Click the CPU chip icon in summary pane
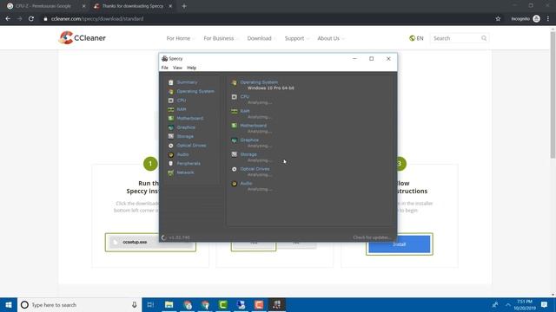556x312 pixels. point(234,96)
